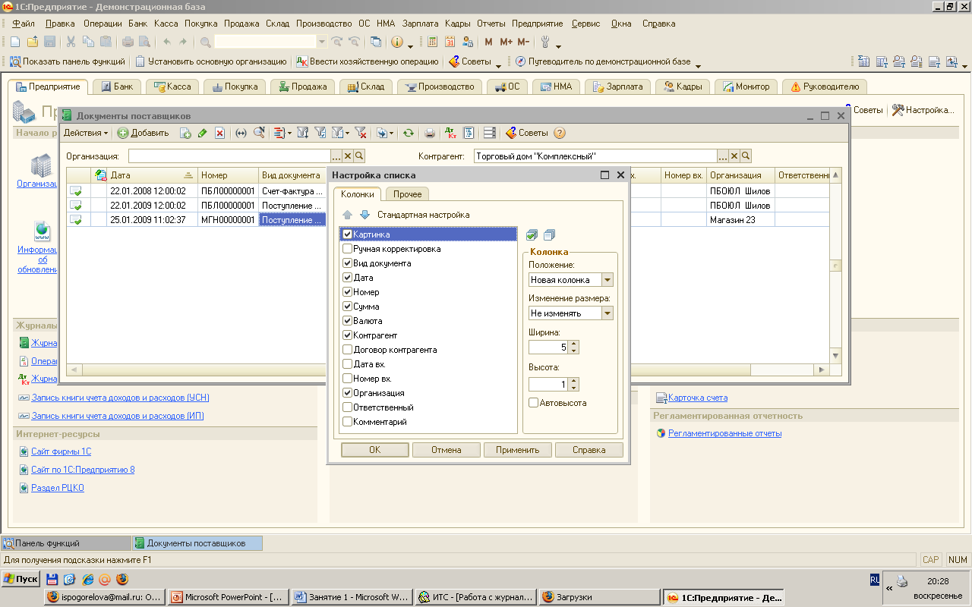Click the uncheck all columns icon
The height and width of the screenshot is (607, 972).
(x=550, y=234)
